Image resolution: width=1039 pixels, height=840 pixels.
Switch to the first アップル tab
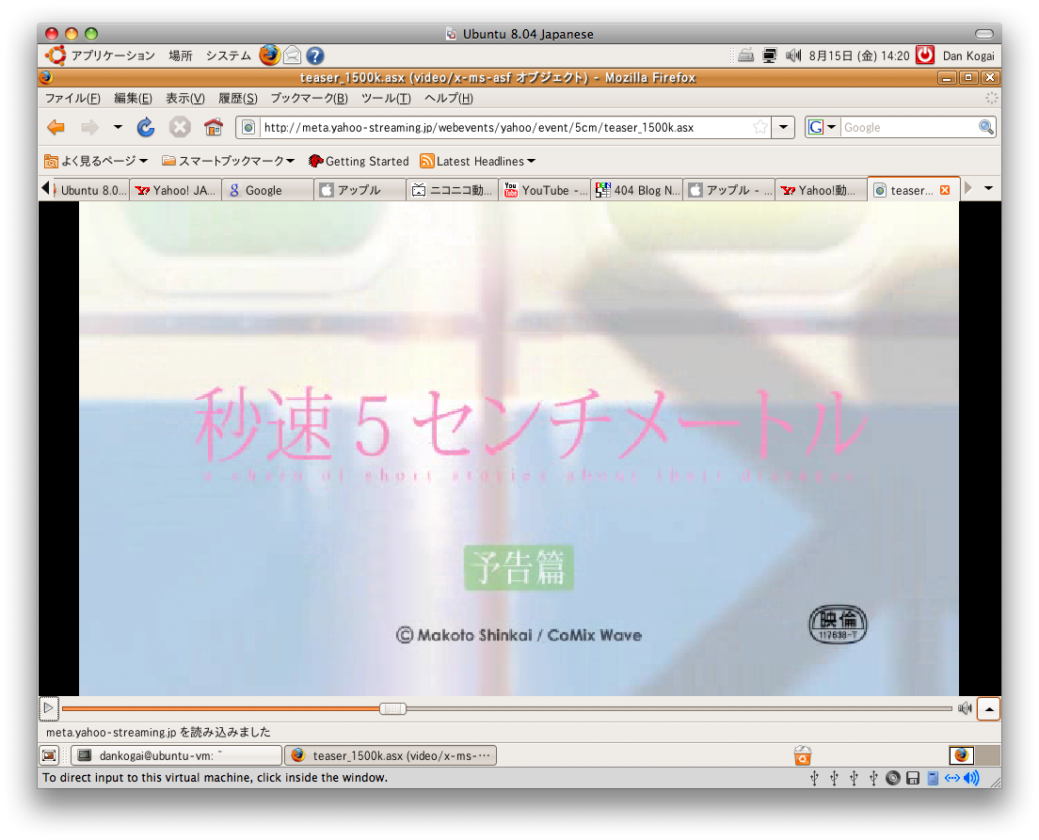click(x=360, y=190)
